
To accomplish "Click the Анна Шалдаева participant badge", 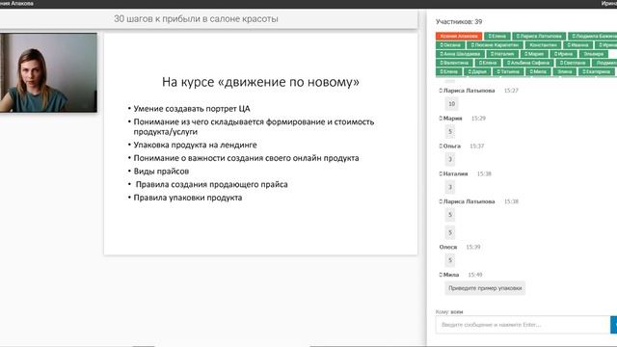I will [x=460, y=54].
